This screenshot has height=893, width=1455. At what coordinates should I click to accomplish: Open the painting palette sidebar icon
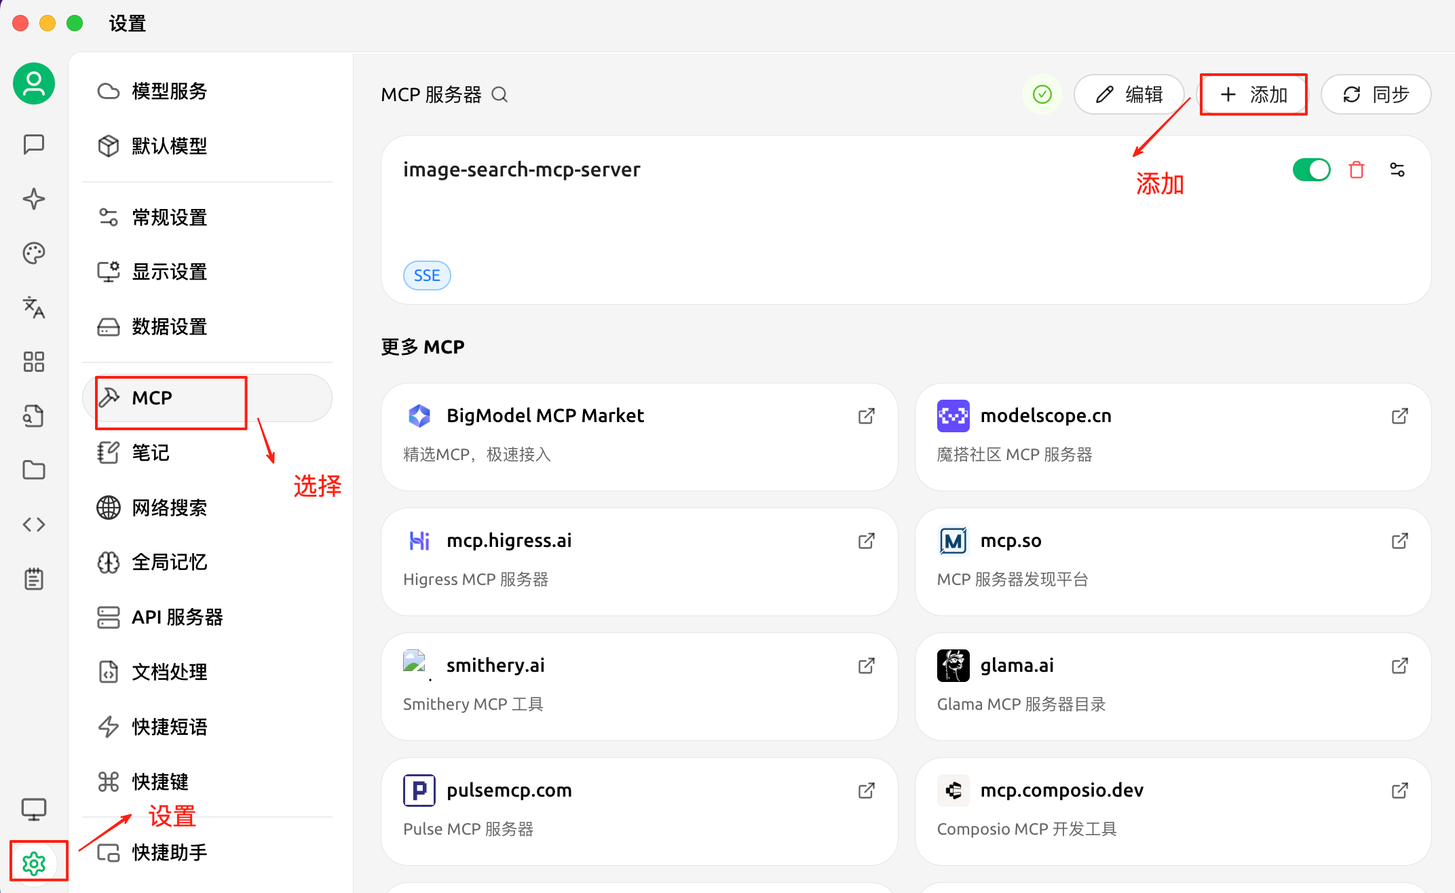tap(34, 253)
